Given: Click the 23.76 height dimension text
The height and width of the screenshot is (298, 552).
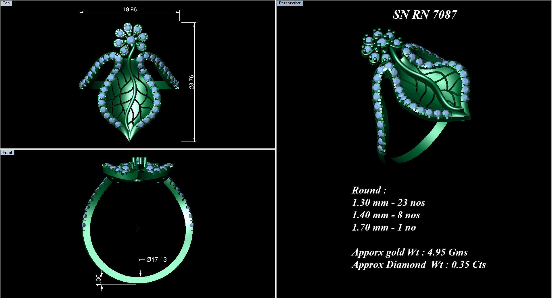Looking at the screenshot, I should click(191, 82).
